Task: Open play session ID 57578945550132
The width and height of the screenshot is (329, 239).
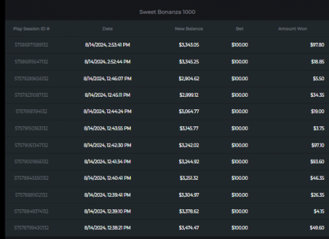Action: coord(32,178)
